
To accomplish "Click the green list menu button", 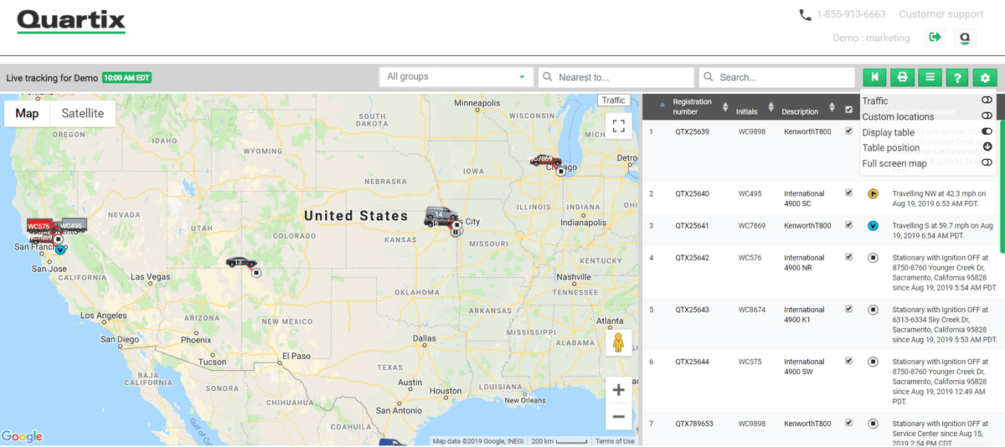I will click(930, 77).
